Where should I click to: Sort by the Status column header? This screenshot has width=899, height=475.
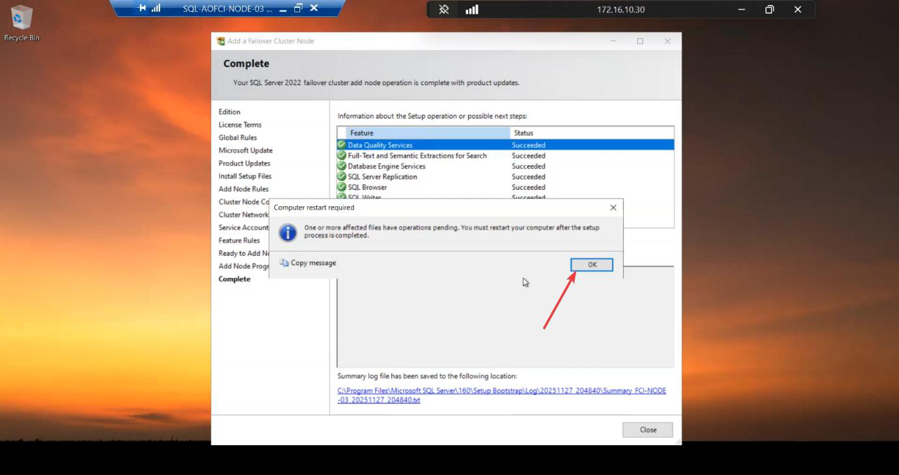[592, 133]
